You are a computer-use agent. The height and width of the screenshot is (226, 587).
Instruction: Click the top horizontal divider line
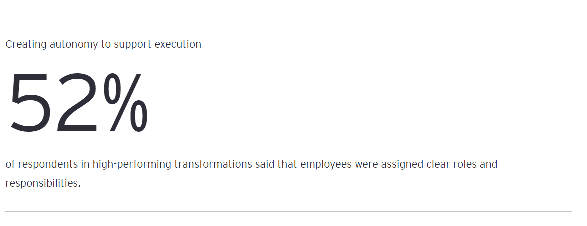pyautogui.click(x=289, y=14)
